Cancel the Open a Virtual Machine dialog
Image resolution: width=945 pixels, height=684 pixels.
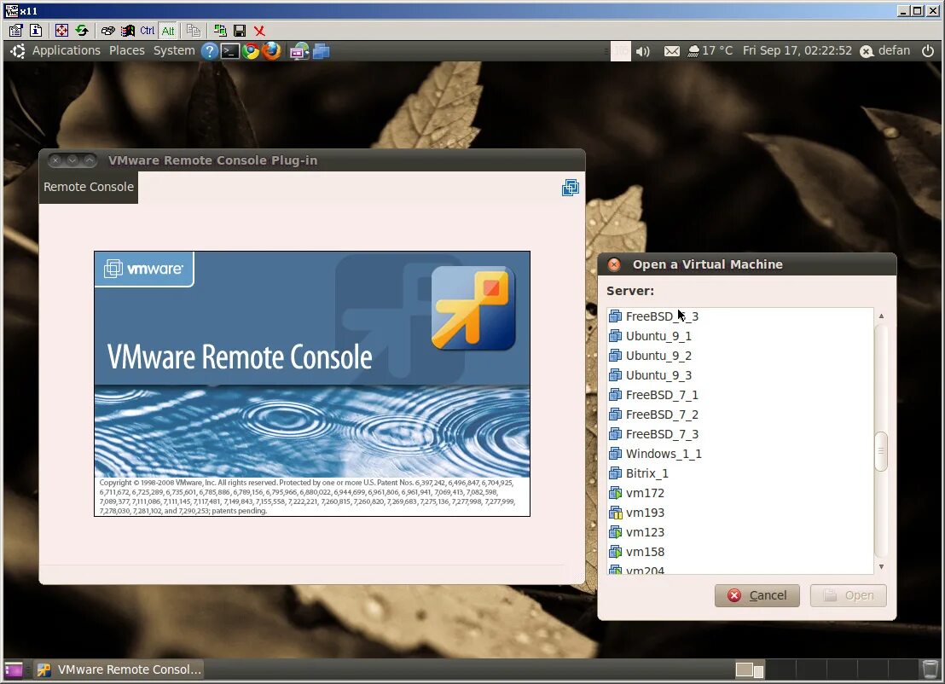coord(757,595)
